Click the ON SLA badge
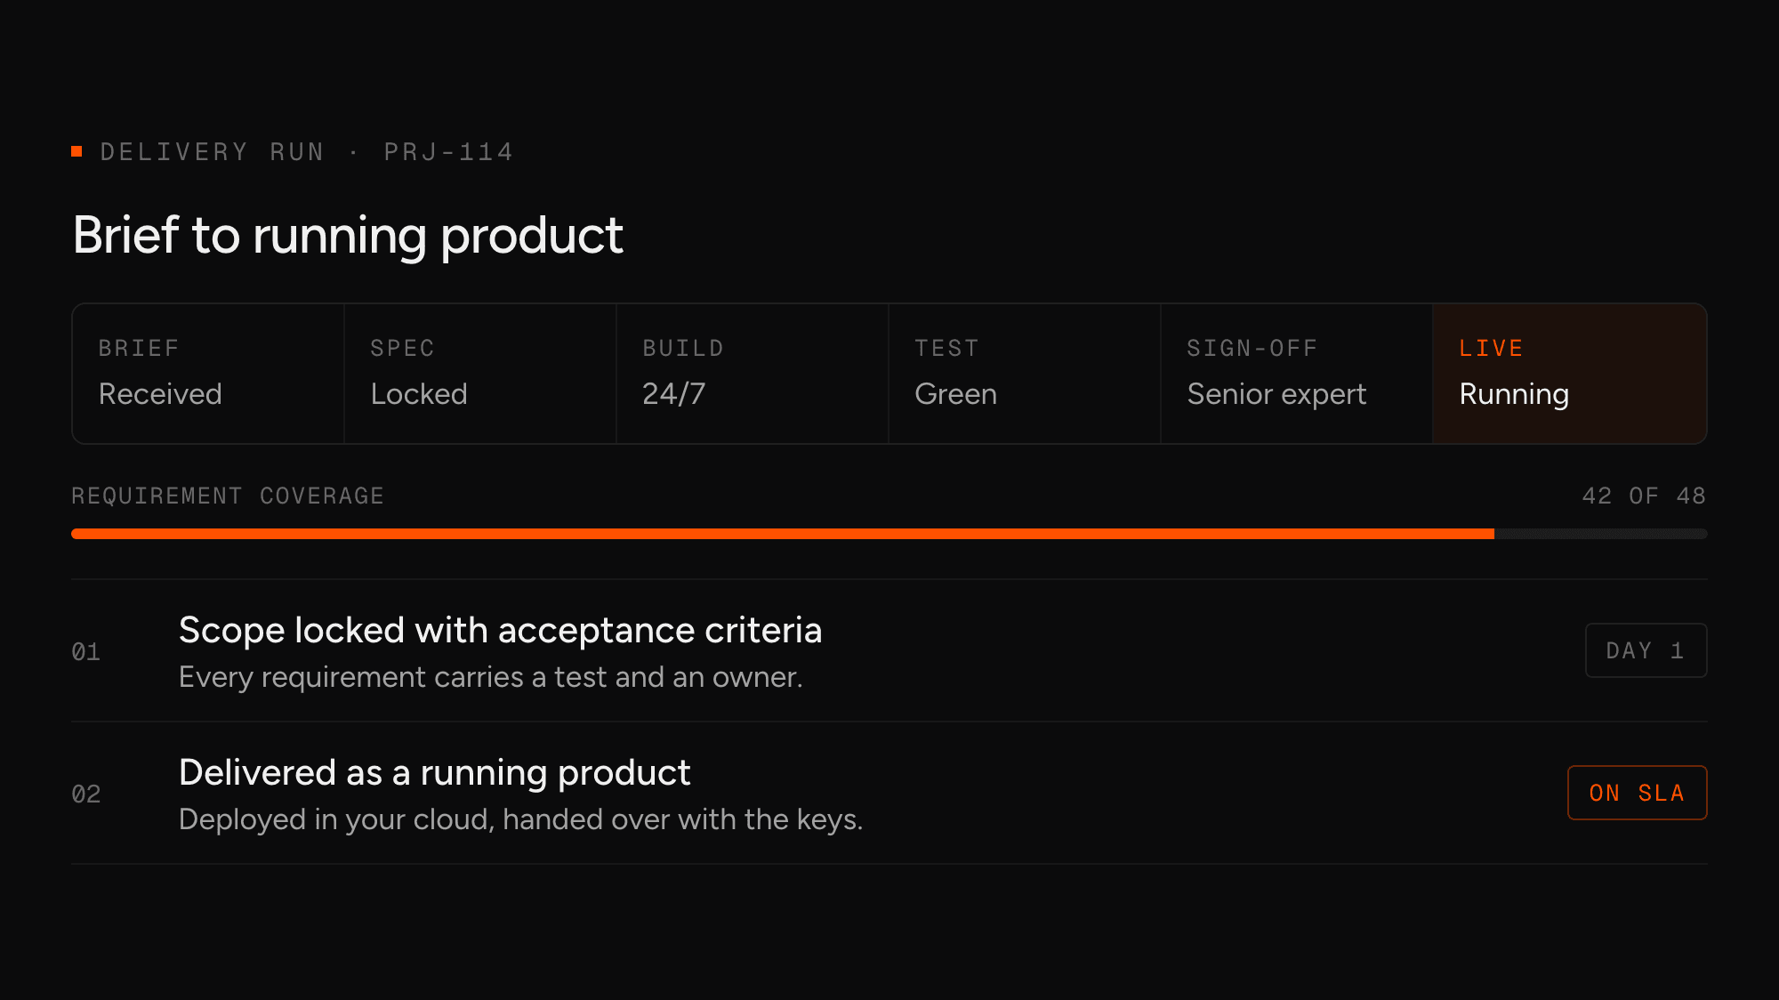1779x1000 pixels. click(x=1638, y=793)
